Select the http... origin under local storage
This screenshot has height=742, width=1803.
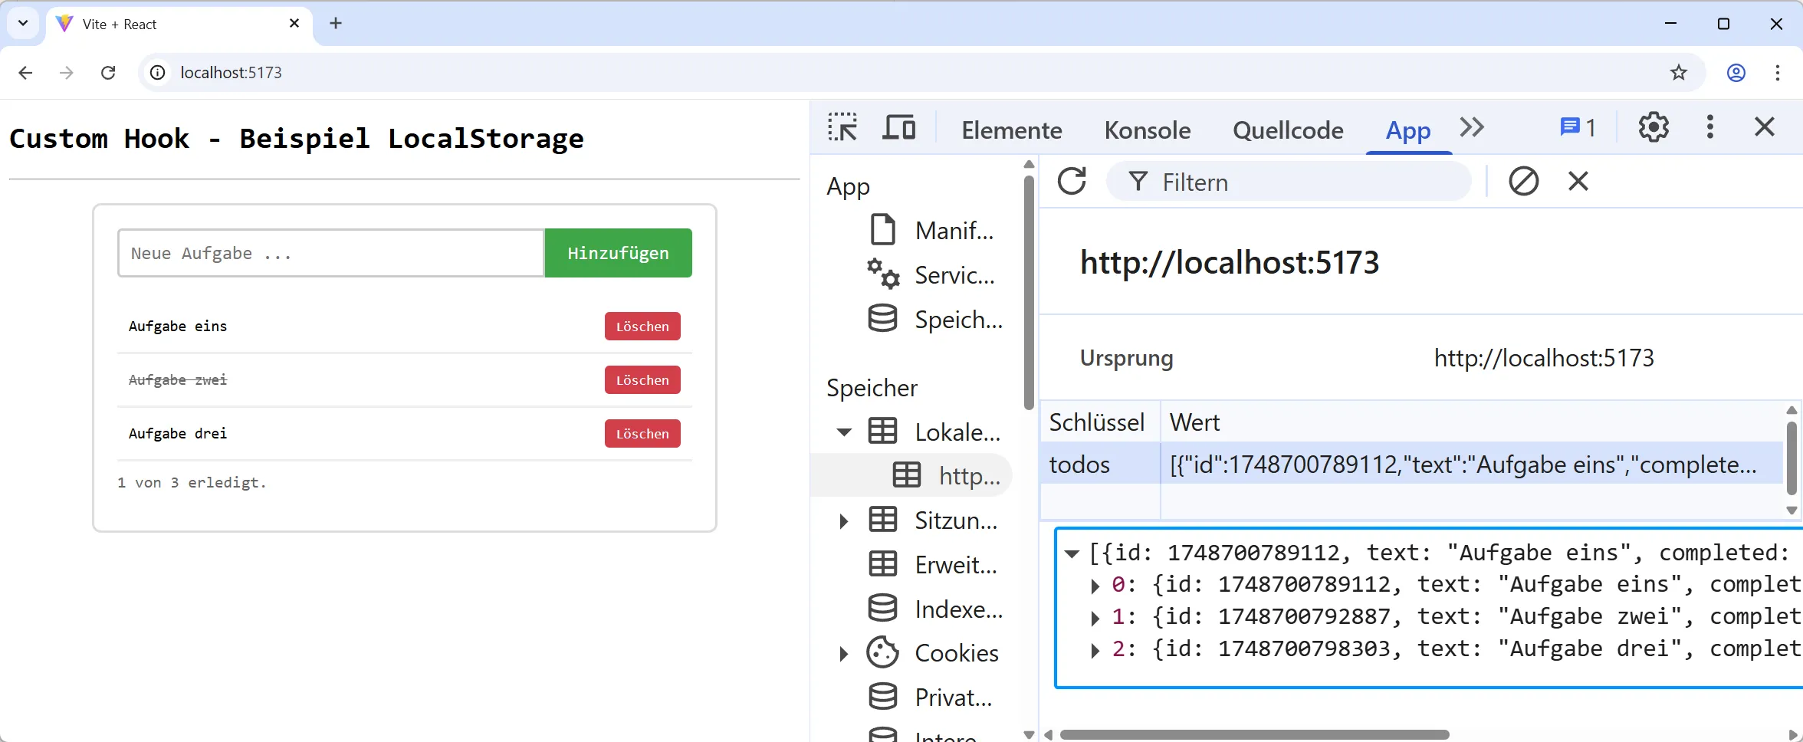click(x=947, y=476)
